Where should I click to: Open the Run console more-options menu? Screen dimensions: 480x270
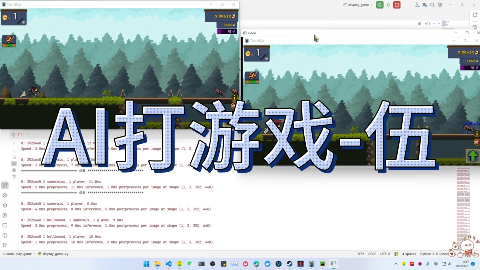tap(28, 134)
